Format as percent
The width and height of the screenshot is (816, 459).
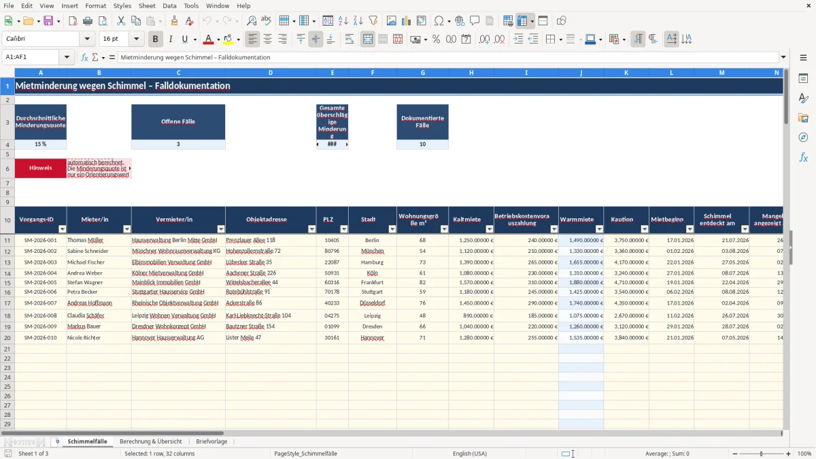pyautogui.click(x=436, y=39)
